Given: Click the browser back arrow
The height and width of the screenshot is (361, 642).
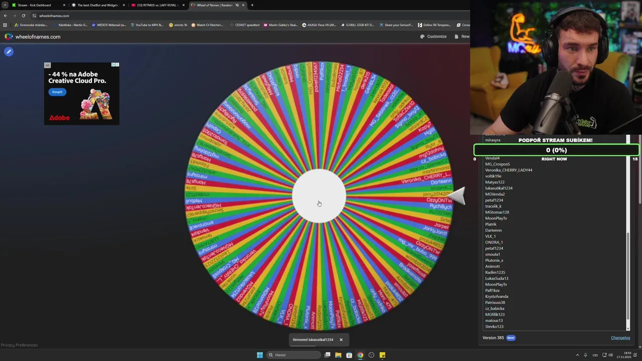Looking at the screenshot, I should (x=5, y=16).
